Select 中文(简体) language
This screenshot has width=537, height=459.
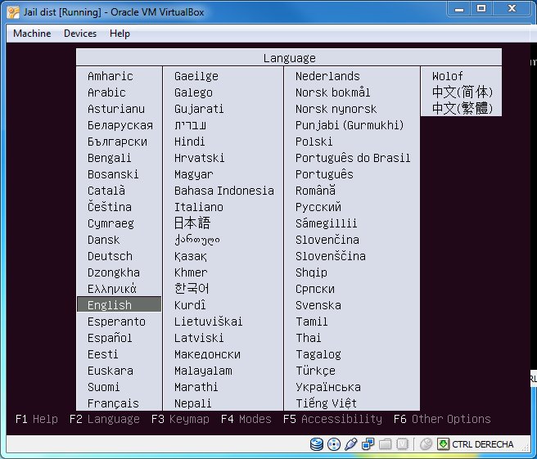tap(462, 92)
